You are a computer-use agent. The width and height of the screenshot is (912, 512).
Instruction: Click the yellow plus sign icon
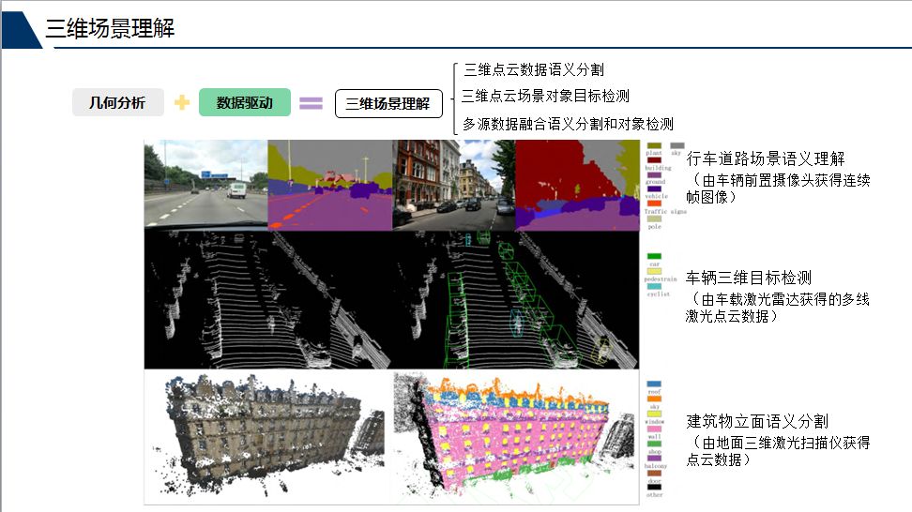pyautogui.click(x=182, y=103)
